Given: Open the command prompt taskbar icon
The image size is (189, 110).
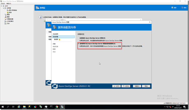Looking at the screenshot, I should click(x=51, y=107).
